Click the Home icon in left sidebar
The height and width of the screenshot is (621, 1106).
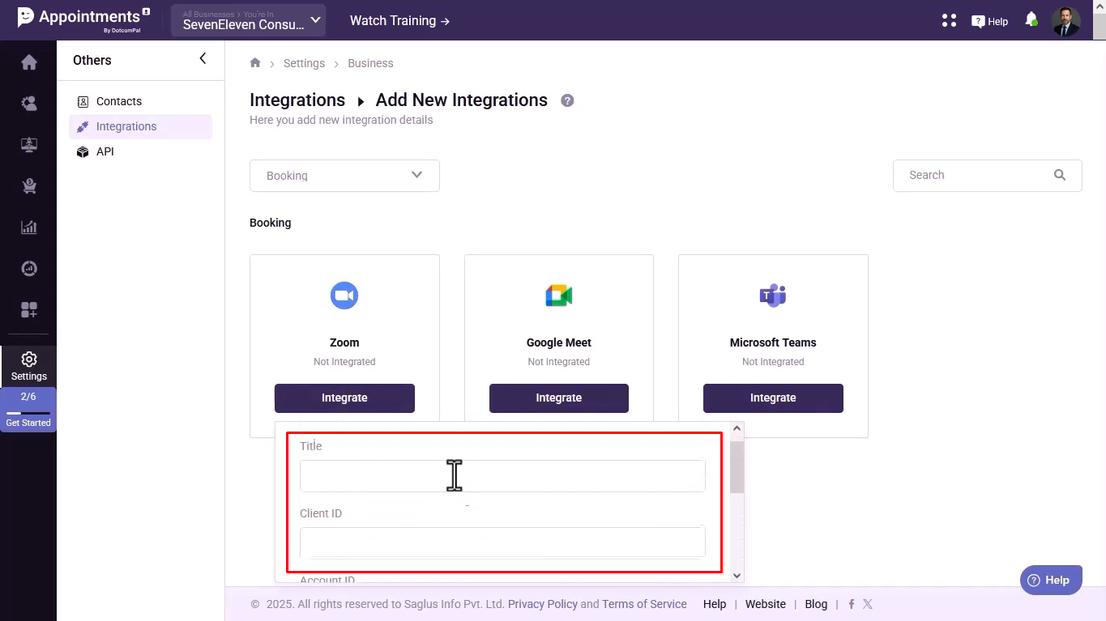point(29,62)
